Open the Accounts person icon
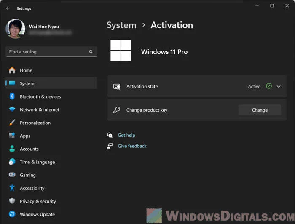Image resolution: width=295 pixels, height=224 pixels. click(12, 149)
